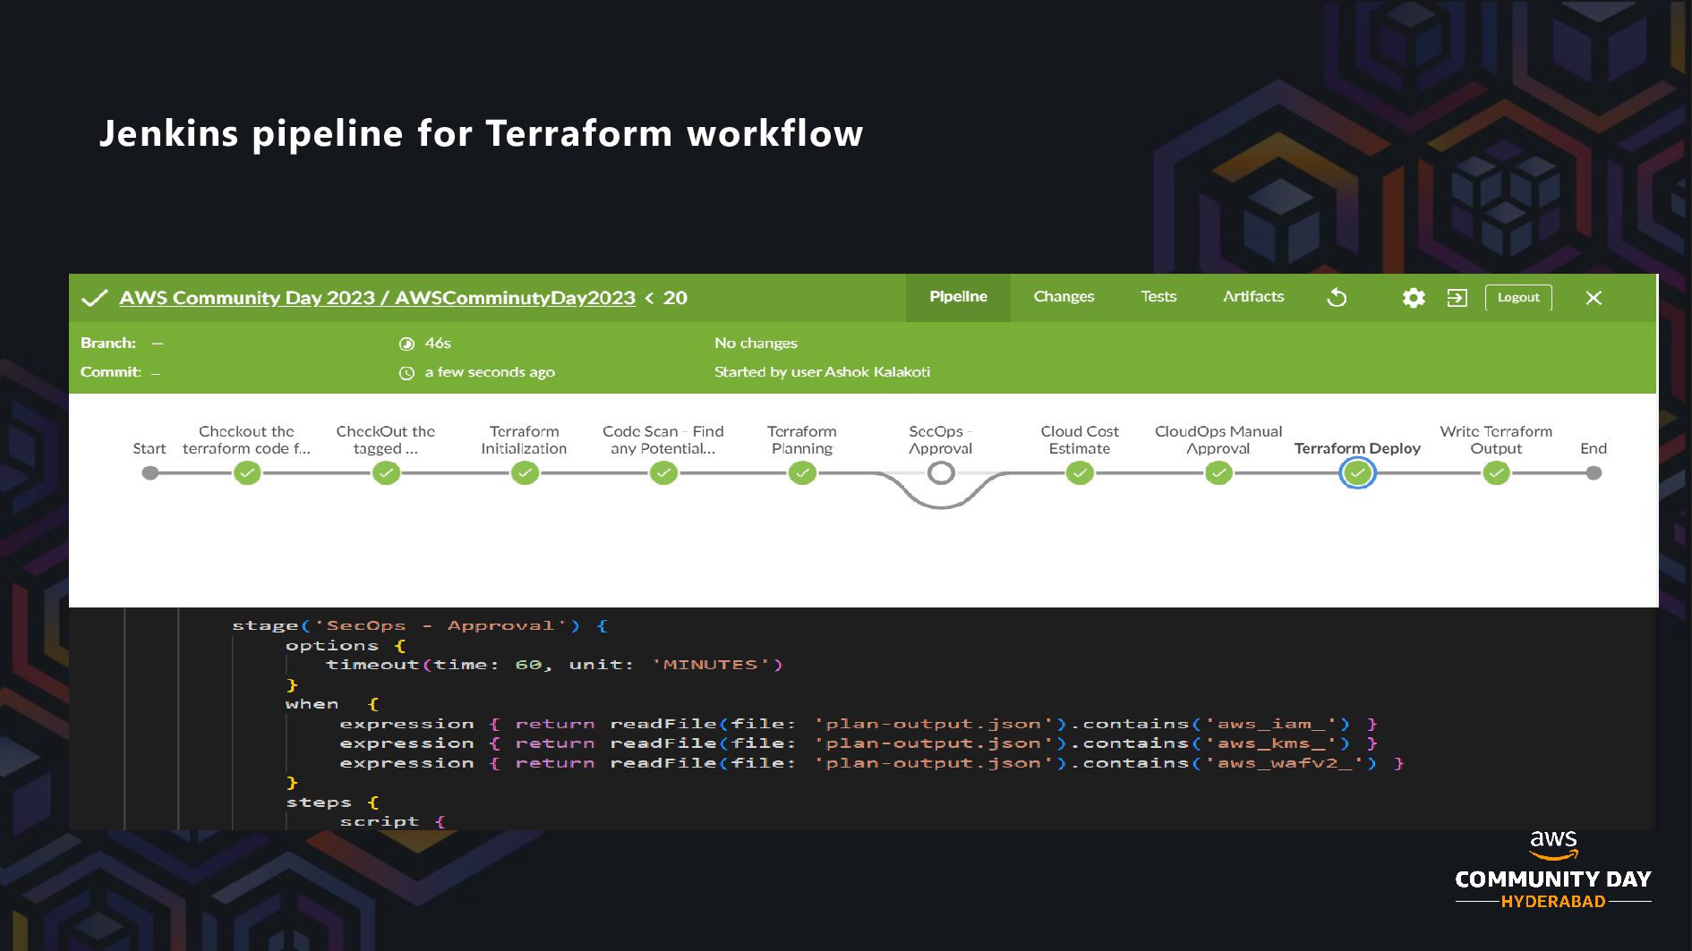This screenshot has width=1692, height=951.
Task: Click the 'Cloud Cost Estimate' stage label
Action: coord(1080,439)
